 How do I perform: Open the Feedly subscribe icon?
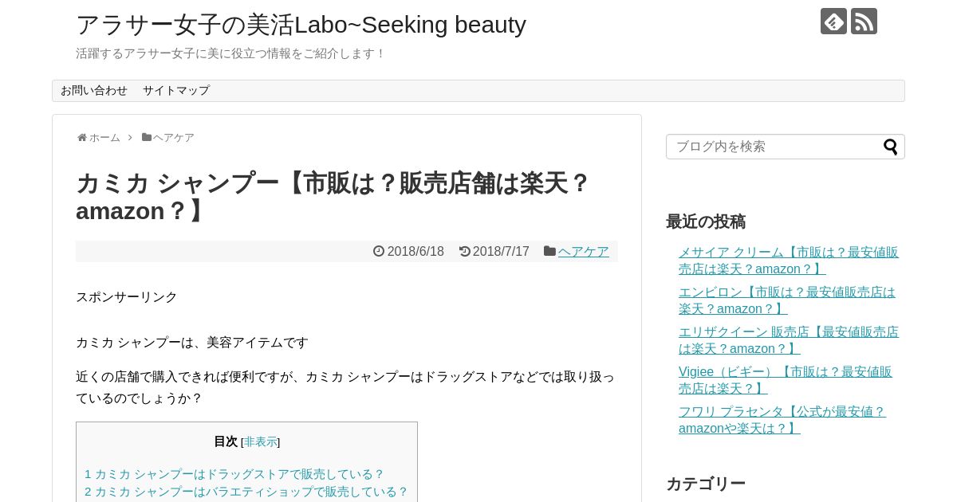[833, 22]
